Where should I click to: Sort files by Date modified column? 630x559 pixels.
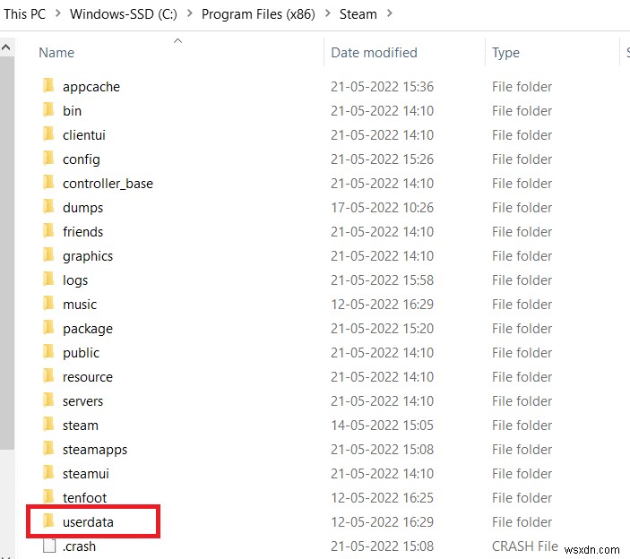pos(374,53)
